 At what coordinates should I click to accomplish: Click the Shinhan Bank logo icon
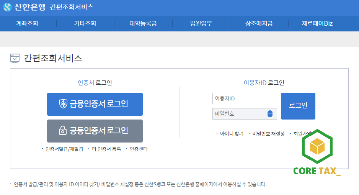click(x=7, y=7)
